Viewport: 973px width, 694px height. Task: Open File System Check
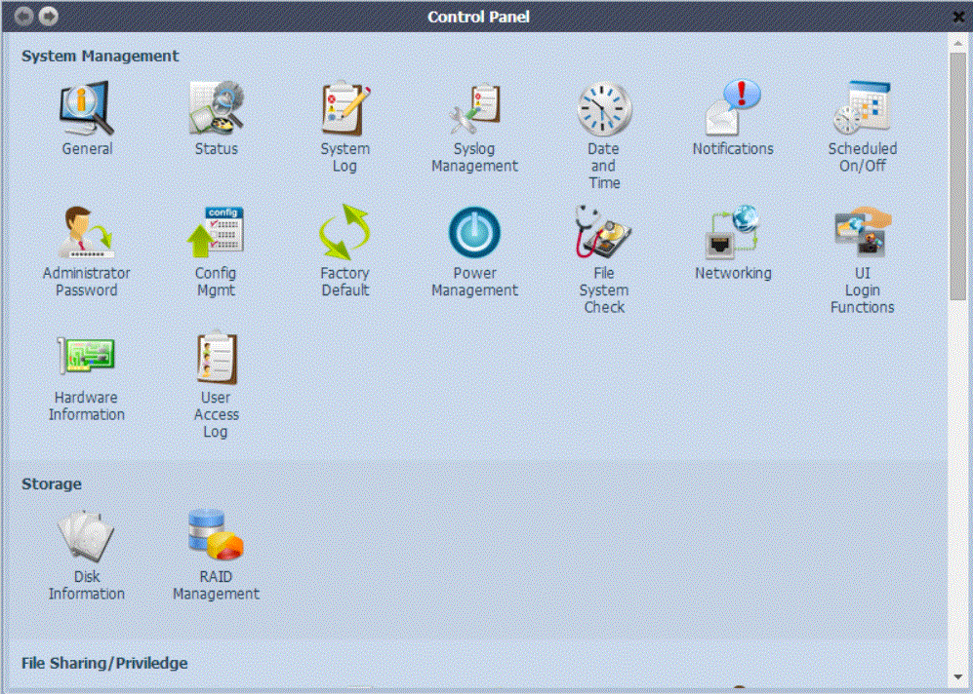(x=604, y=232)
